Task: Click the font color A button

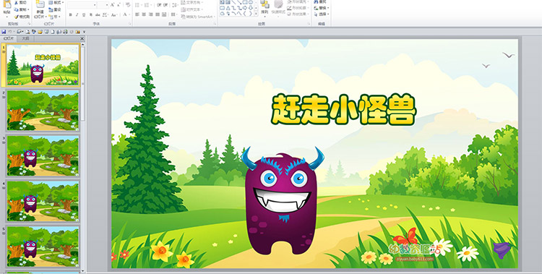Action: [x=125, y=14]
